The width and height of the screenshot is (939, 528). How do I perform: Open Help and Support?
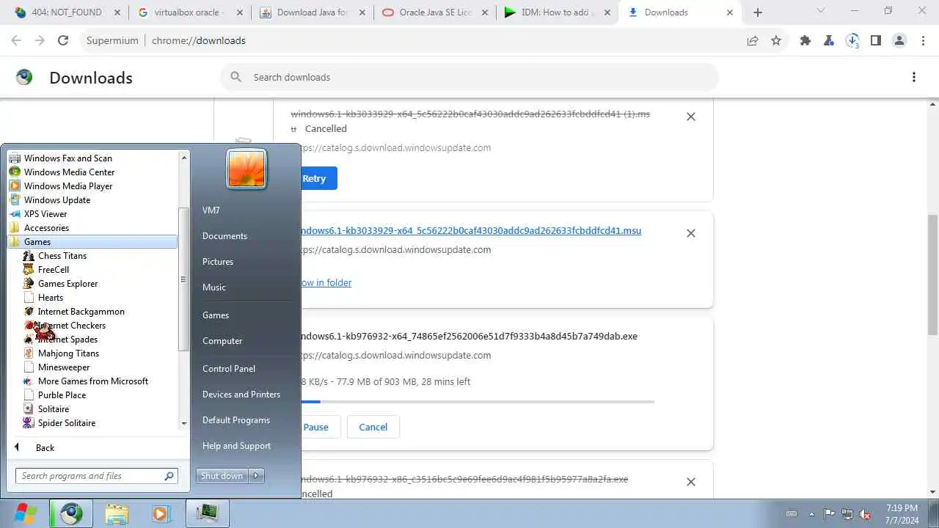236,446
